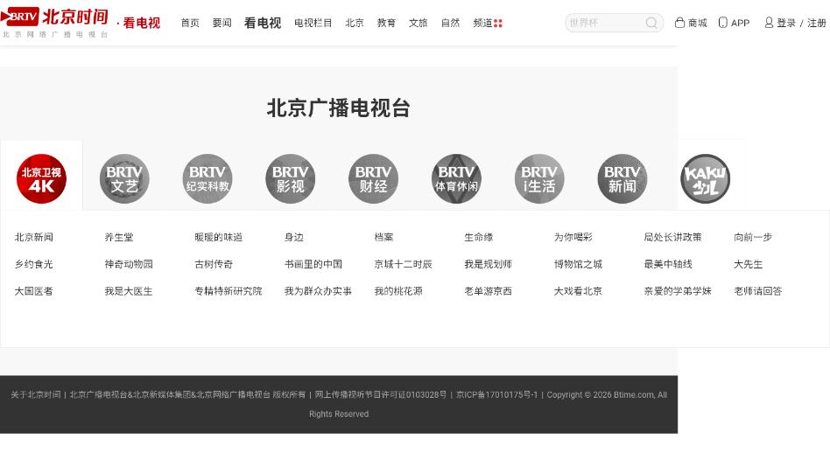Open the 我是规划师 program link
This screenshot has height=466, width=830.
pyautogui.click(x=488, y=264)
